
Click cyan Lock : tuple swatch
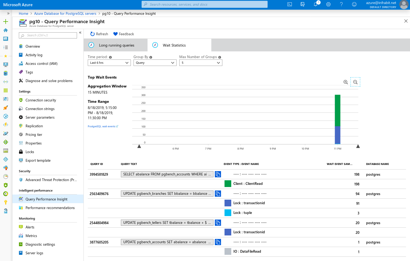point(228,213)
